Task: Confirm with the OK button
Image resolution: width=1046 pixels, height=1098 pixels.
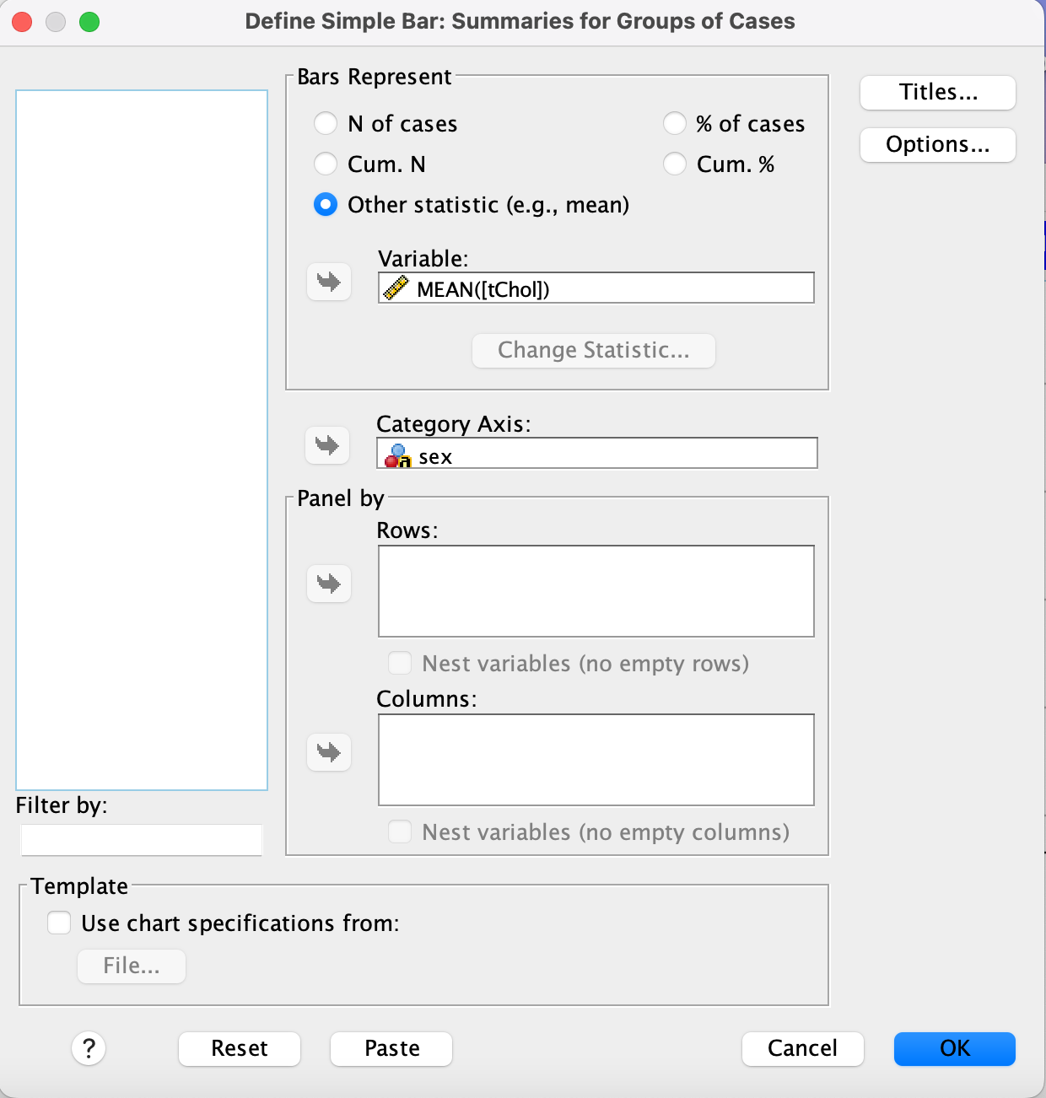Action: point(954,1049)
